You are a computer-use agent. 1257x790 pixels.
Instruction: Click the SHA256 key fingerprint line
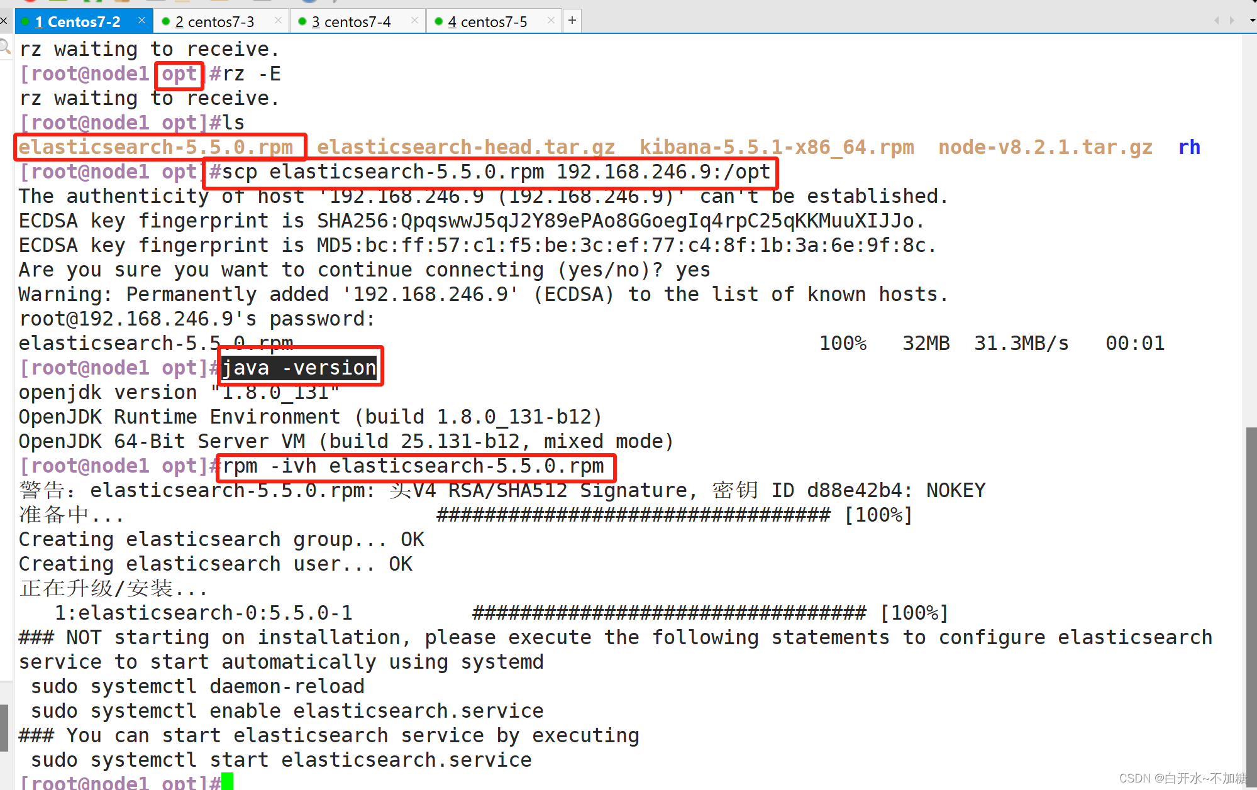click(x=472, y=221)
